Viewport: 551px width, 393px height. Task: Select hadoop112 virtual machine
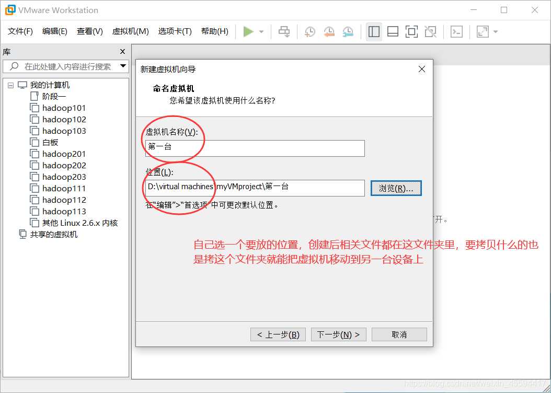pos(64,200)
